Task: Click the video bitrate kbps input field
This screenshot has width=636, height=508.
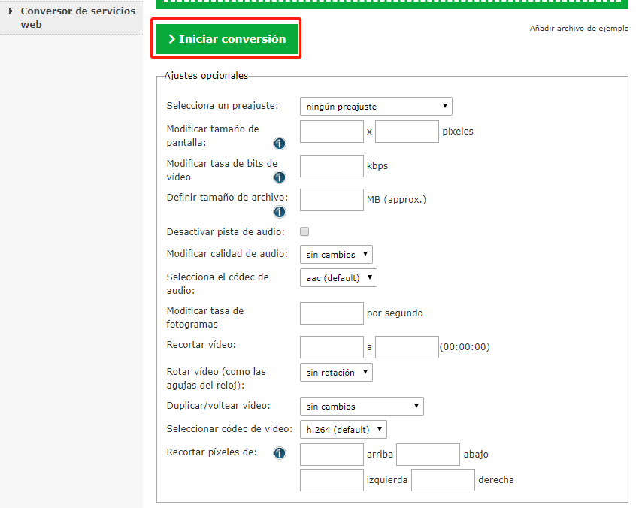Action: [x=332, y=166]
